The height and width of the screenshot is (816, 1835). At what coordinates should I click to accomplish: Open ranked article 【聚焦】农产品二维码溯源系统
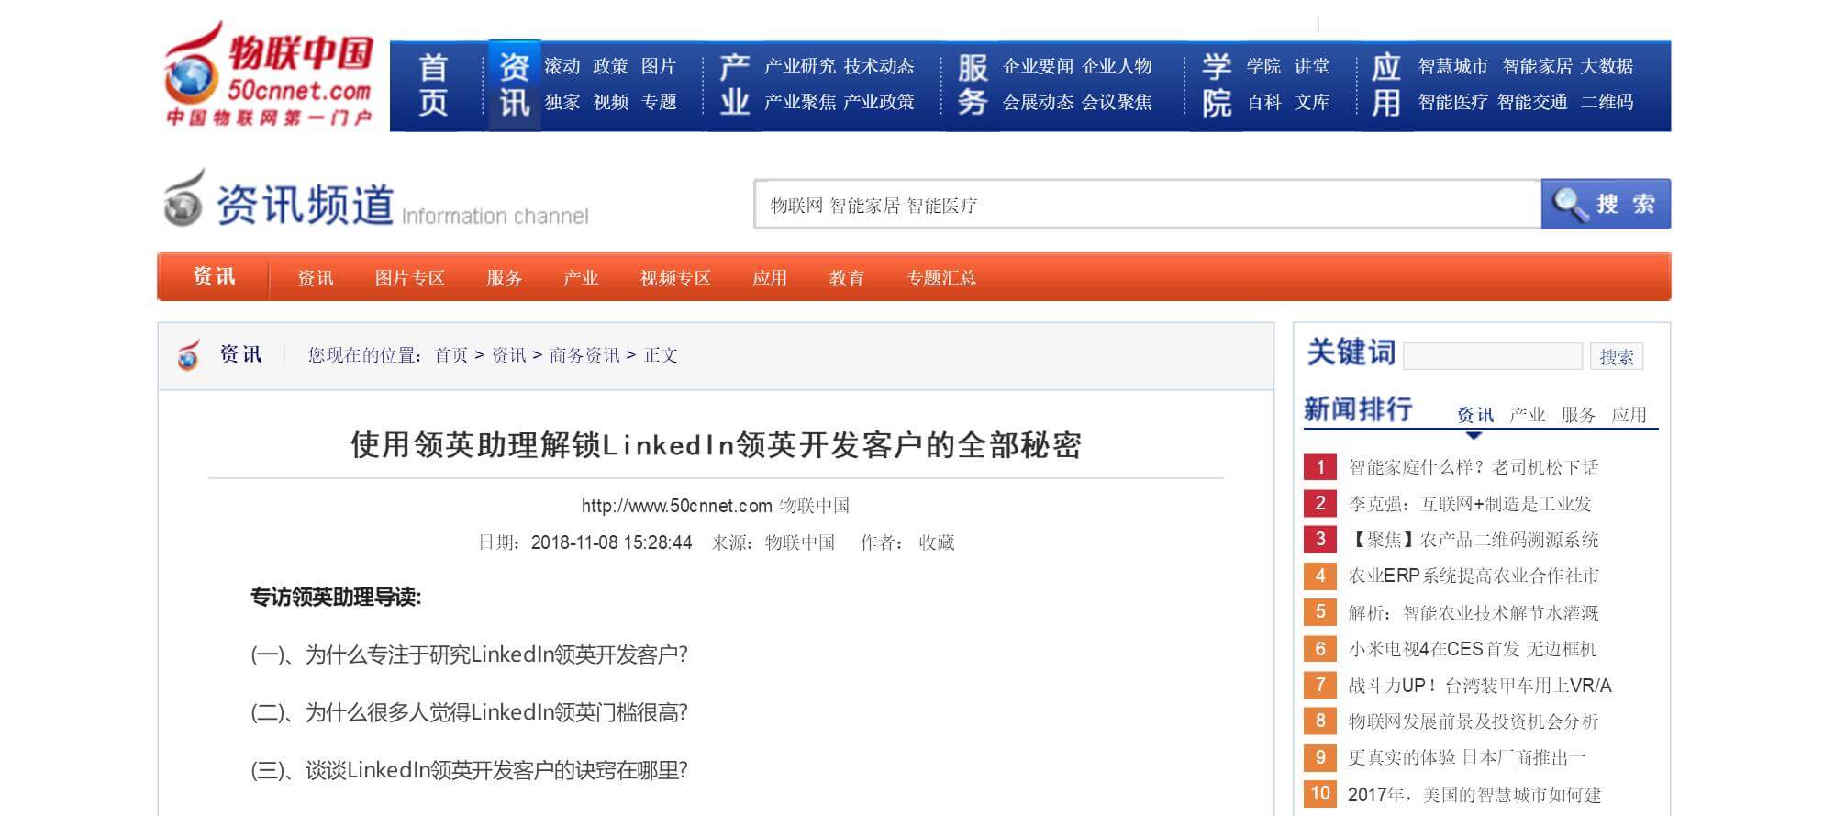coord(1474,540)
